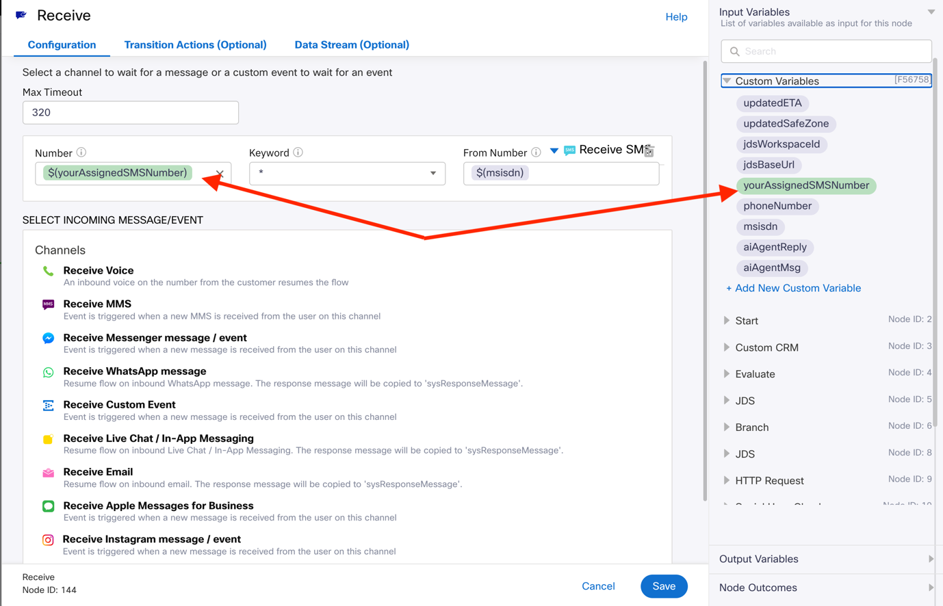Click Add New Custom Variable link
943x606 pixels.
point(793,288)
